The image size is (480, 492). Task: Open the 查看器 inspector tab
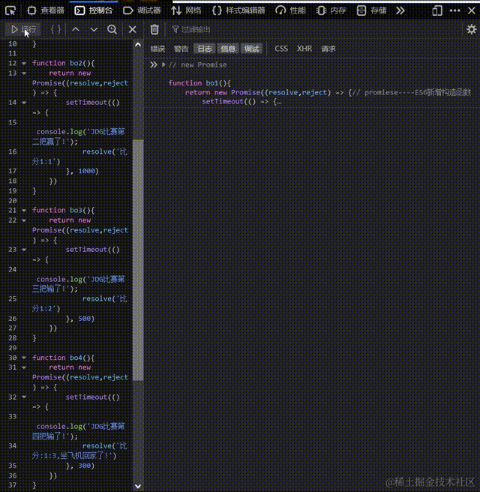point(46,10)
